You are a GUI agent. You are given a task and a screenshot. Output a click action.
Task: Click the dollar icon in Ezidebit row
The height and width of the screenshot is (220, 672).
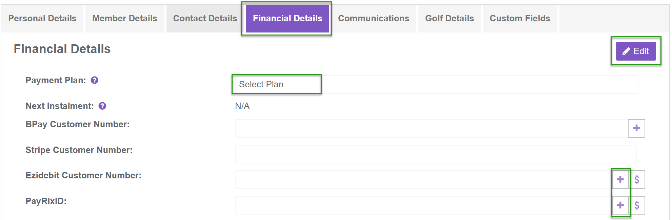click(x=637, y=179)
